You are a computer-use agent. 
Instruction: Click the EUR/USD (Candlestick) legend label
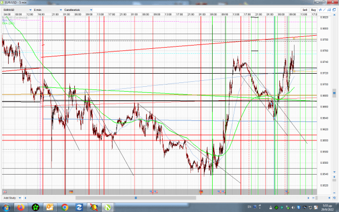(x=15, y=17)
